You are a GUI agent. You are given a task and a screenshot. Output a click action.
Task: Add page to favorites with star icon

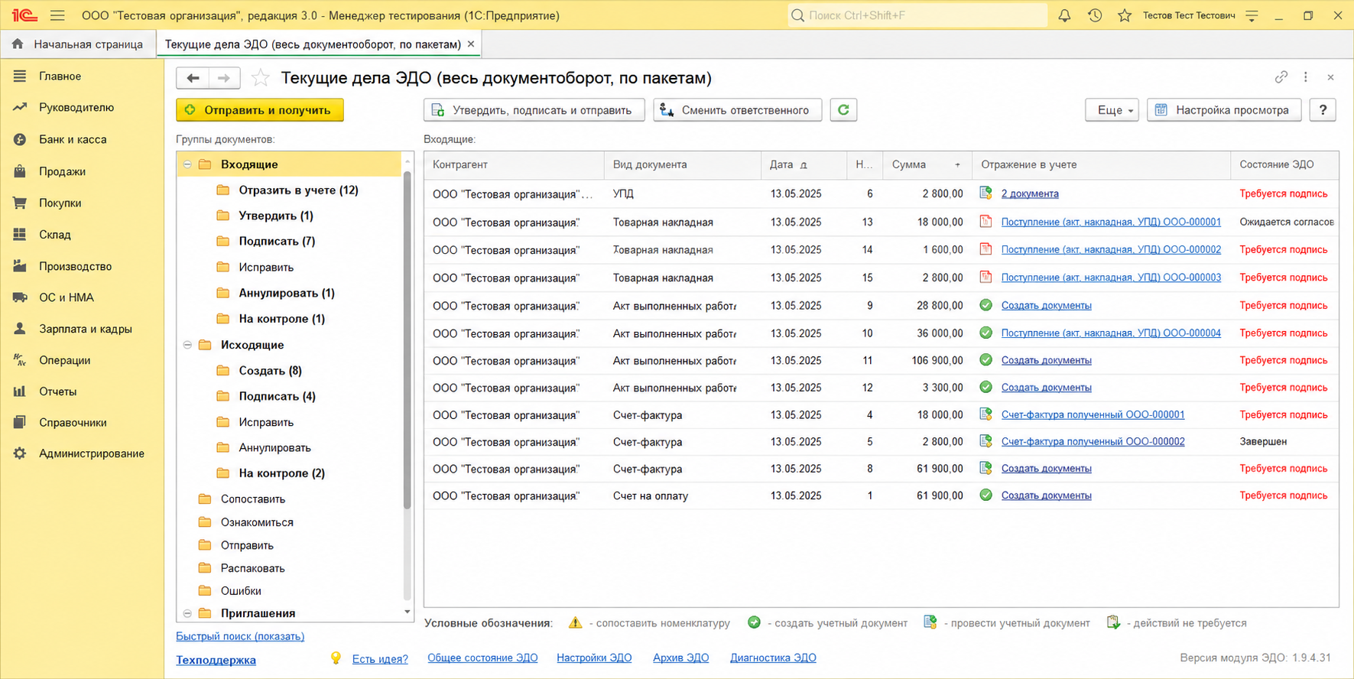pos(261,78)
